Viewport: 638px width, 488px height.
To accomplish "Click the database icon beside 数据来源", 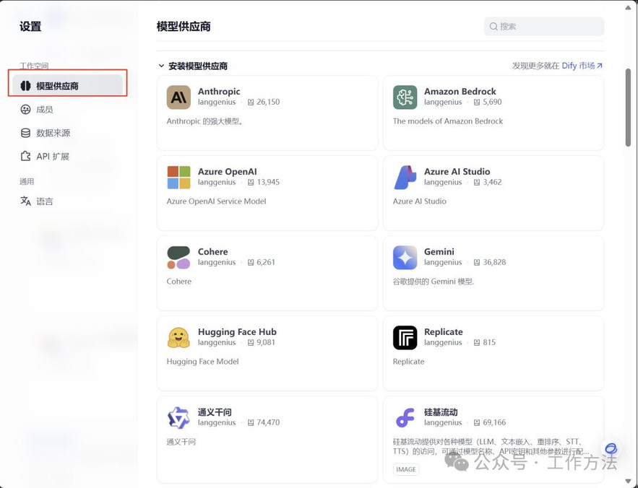I will 25,133.
